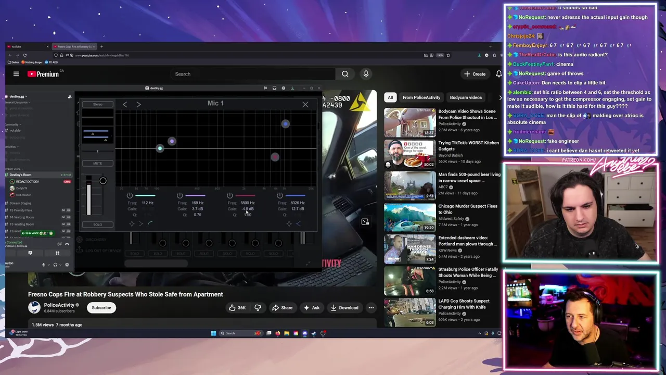Open the Windows Start button
This screenshot has height=375, width=666.
[213, 333]
